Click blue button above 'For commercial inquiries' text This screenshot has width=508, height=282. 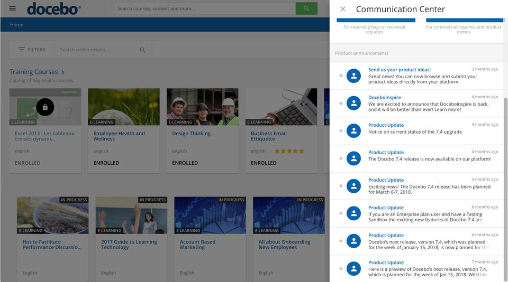coord(465,20)
